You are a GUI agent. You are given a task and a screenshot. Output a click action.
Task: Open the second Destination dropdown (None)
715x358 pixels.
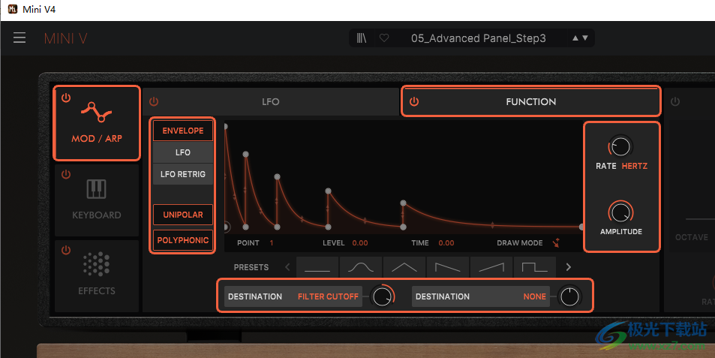tap(481, 296)
